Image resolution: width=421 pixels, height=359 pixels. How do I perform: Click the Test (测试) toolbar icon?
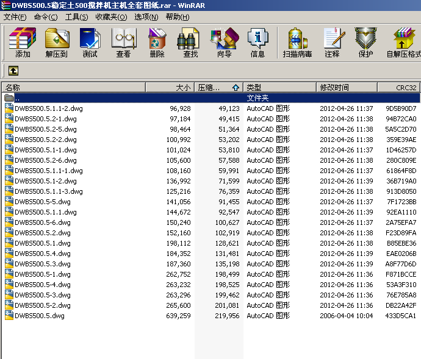pos(90,43)
